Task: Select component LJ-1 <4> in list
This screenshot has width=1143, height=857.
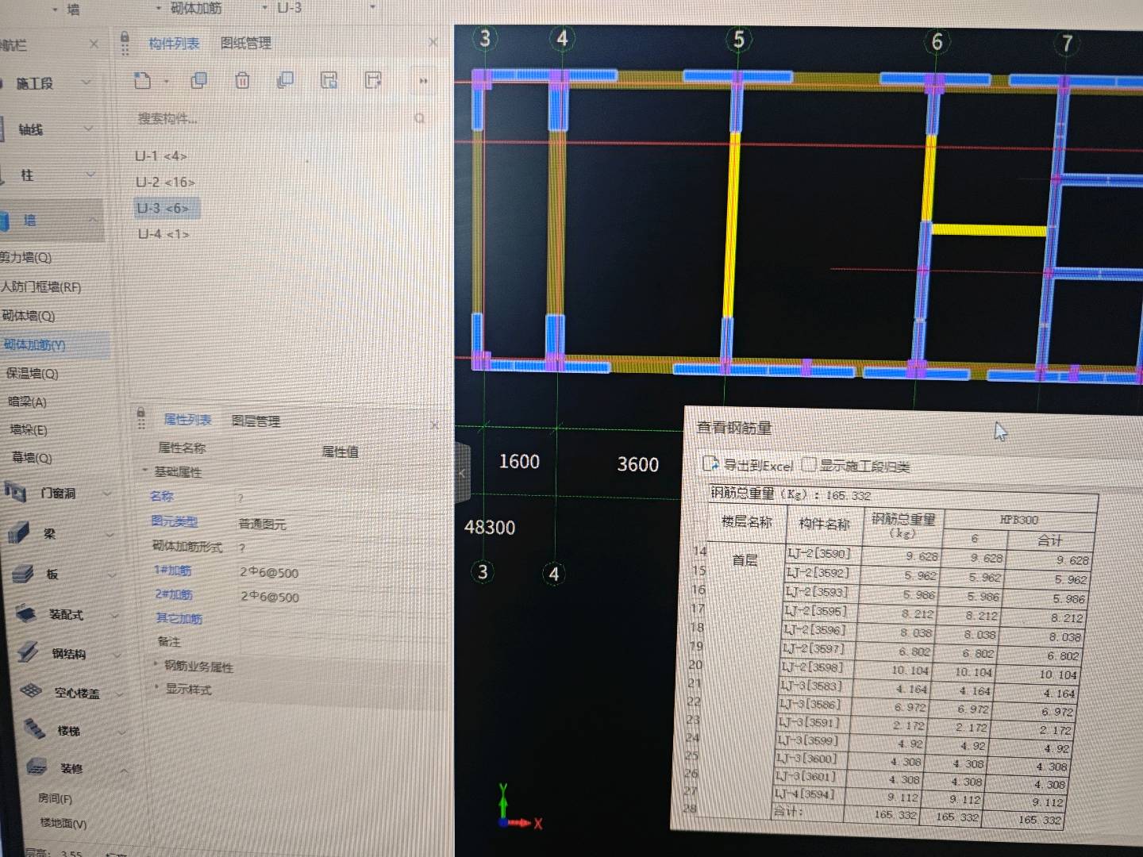Action: [161, 156]
